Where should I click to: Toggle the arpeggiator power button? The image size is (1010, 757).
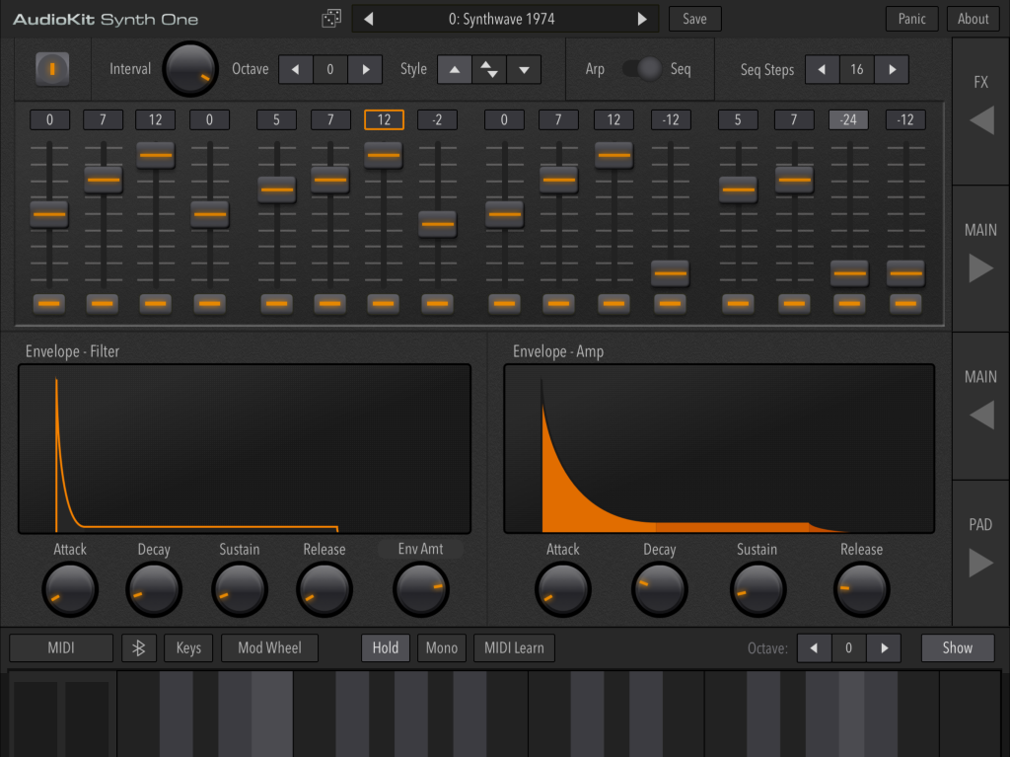pos(52,69)
